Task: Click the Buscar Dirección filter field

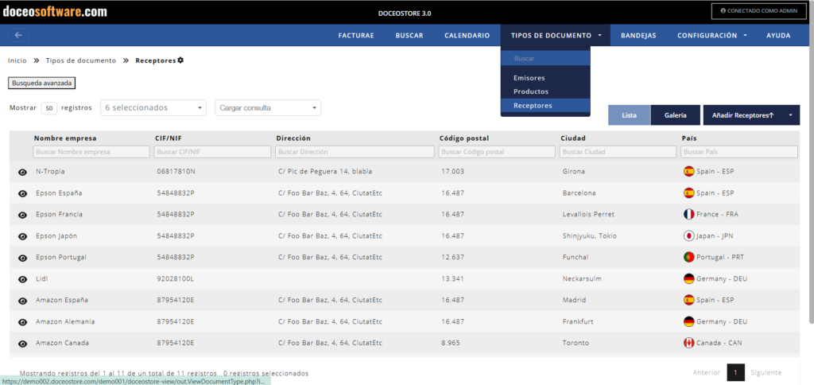Action: pos(355,152)
